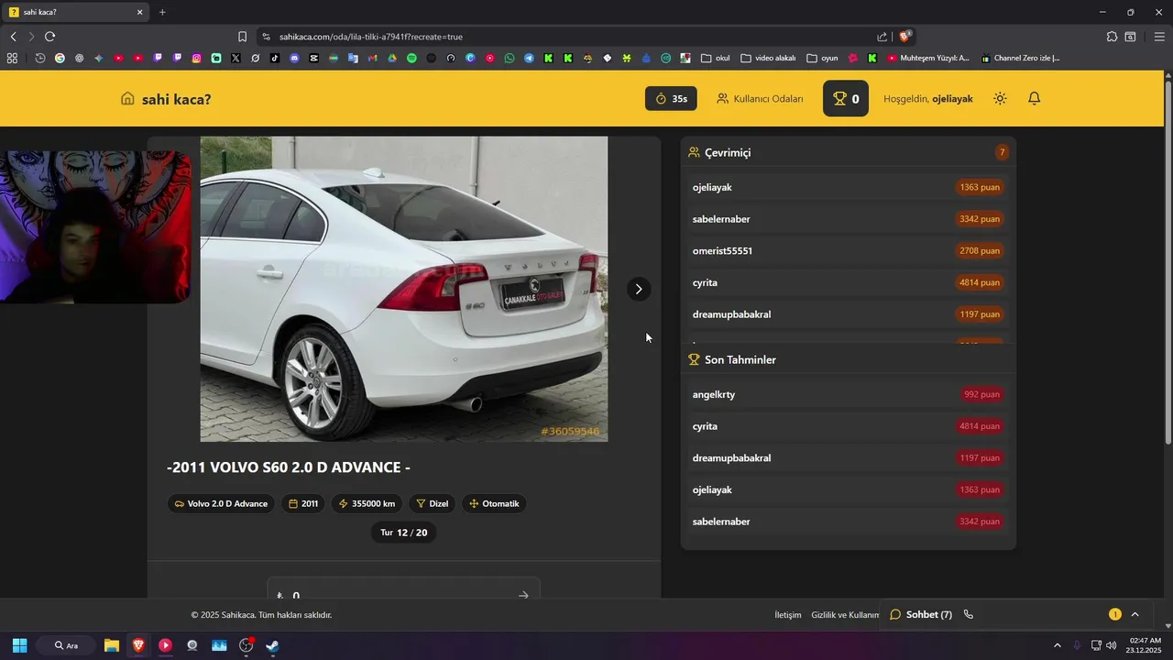
Task: Open Steam from taskbar
Action: [x=272, y=645]
